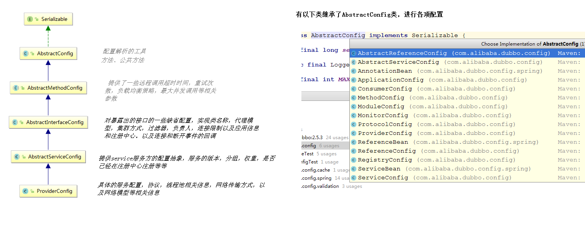Select the ProviderConfig diagram node
The height and width of the screenshot is (252, 585).
click(48, 191)
